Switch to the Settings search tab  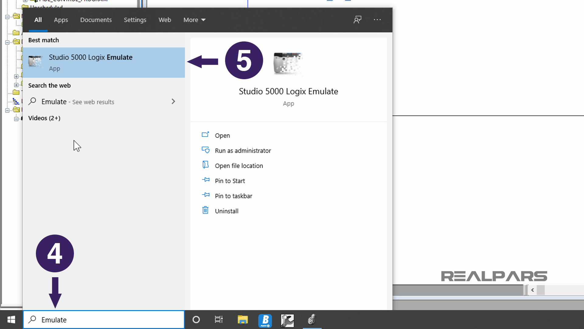point(135,20)
